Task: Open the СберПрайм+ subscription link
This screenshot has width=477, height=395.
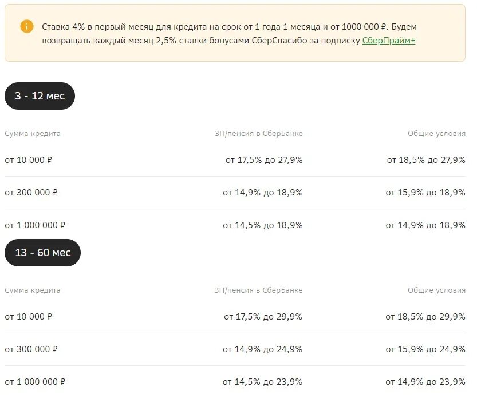Action: pyautogui.click(x=388, y=41)
